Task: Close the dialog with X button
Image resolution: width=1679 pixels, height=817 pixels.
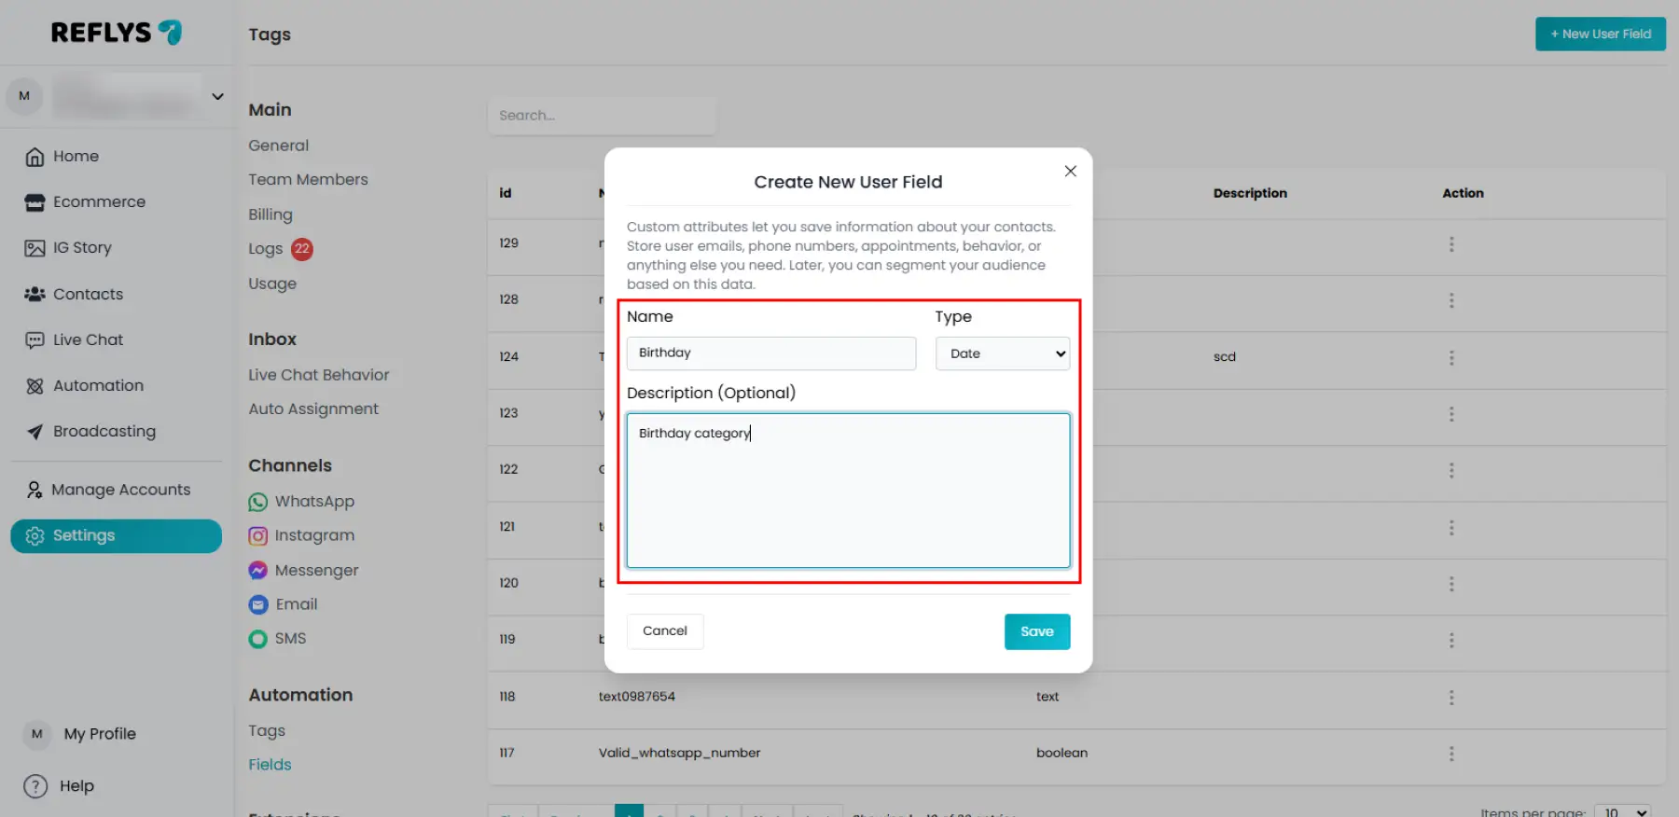Action: pos(1070,171)
